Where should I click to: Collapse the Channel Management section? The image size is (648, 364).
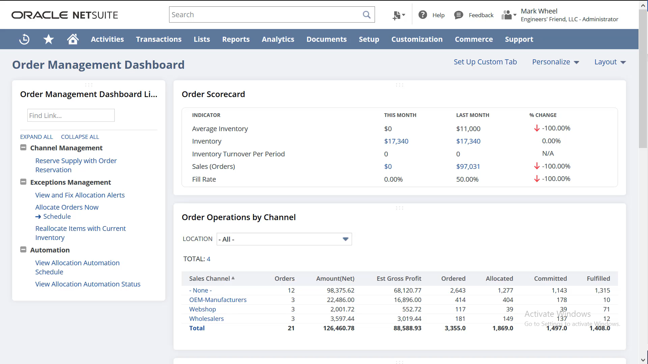(x=23, y=148)
